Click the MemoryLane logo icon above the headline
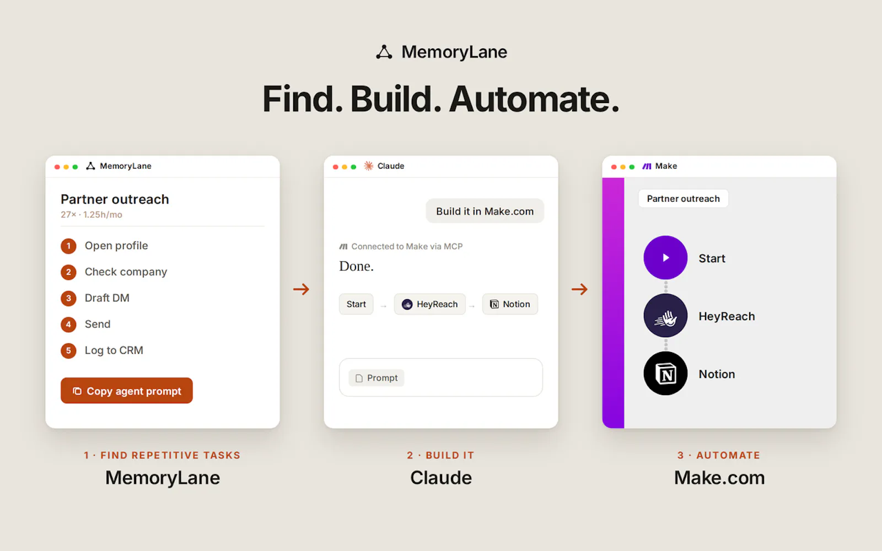 [x=384, y=52]
